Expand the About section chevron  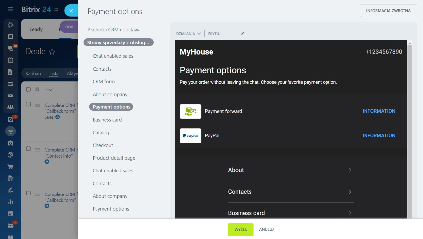point(350,170)
